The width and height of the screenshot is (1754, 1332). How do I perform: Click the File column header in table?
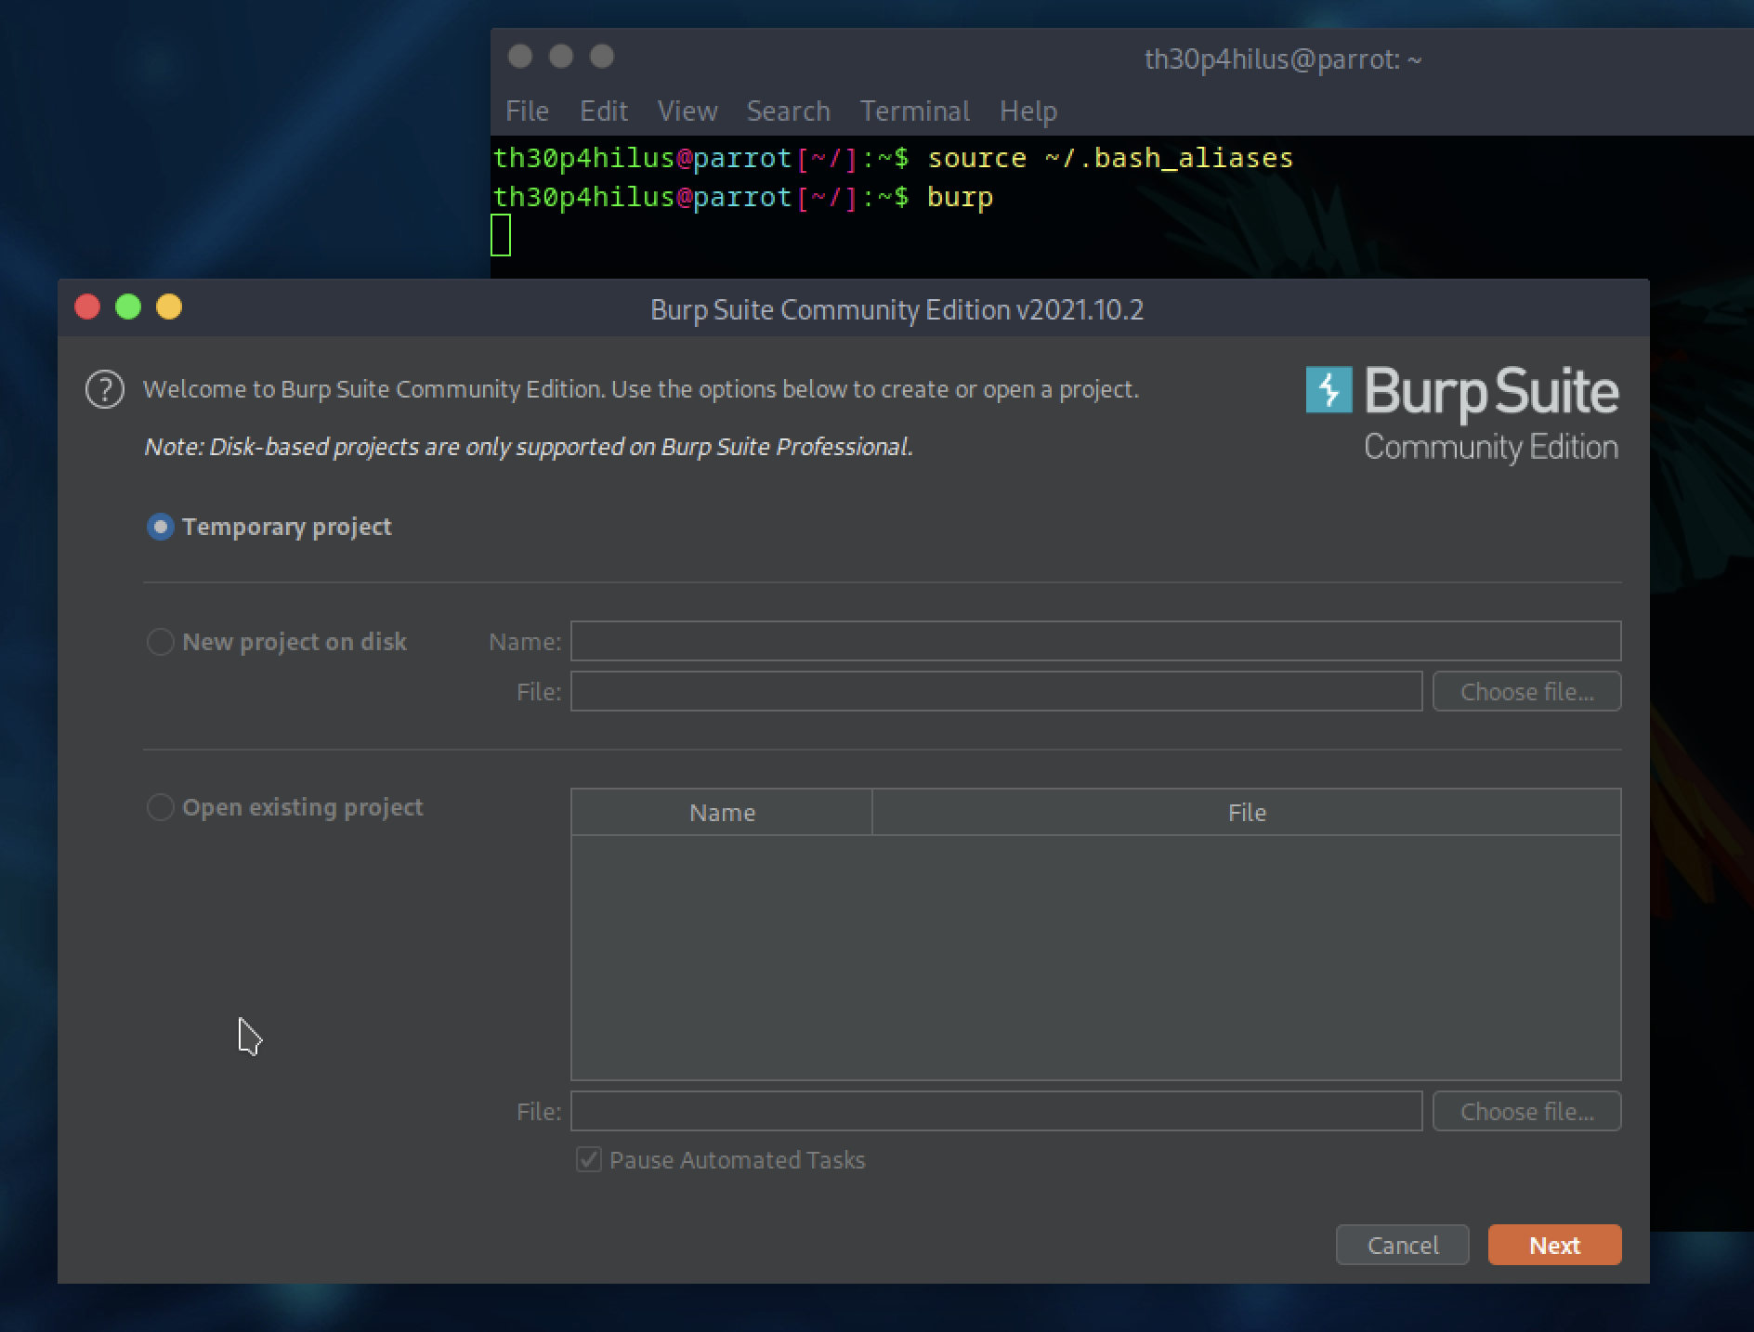[x=1246, y=813]
